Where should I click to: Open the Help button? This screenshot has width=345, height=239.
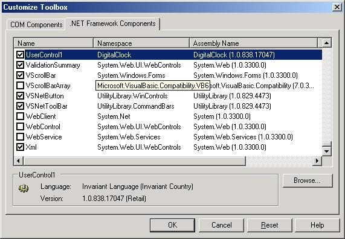click(x=317, y=225)
